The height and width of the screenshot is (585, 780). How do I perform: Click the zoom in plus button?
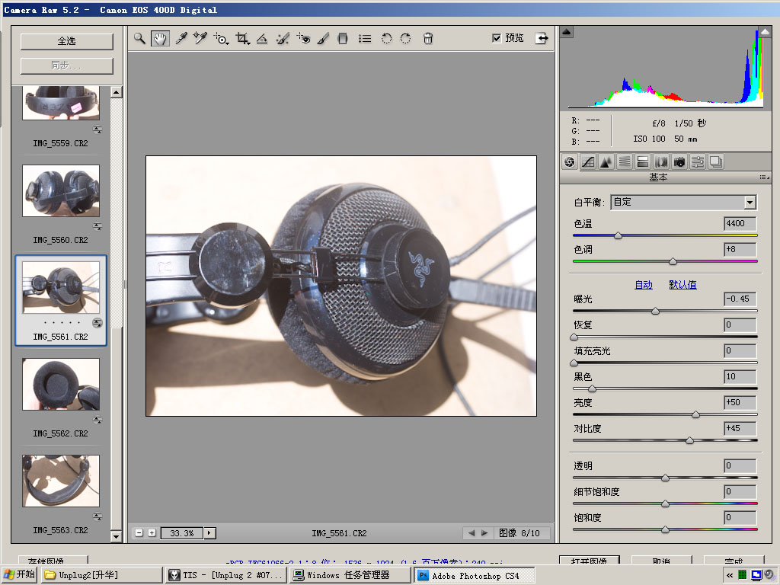point(152,533)
